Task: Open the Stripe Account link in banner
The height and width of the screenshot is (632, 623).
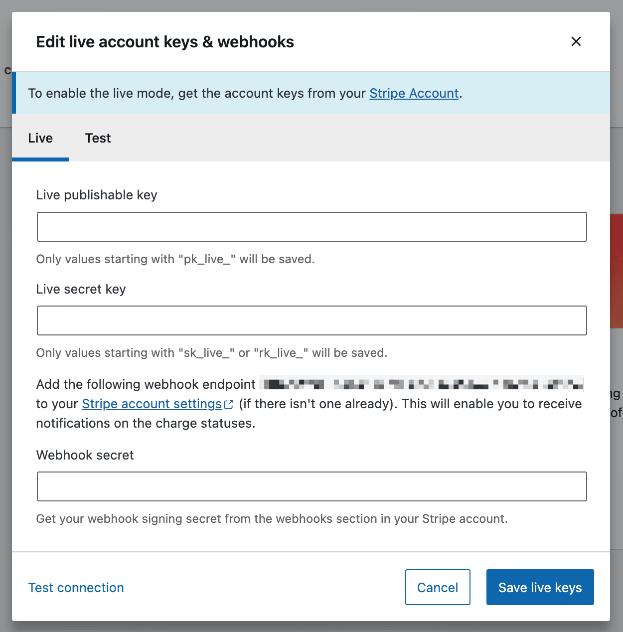Action: [x=414, y=94]
